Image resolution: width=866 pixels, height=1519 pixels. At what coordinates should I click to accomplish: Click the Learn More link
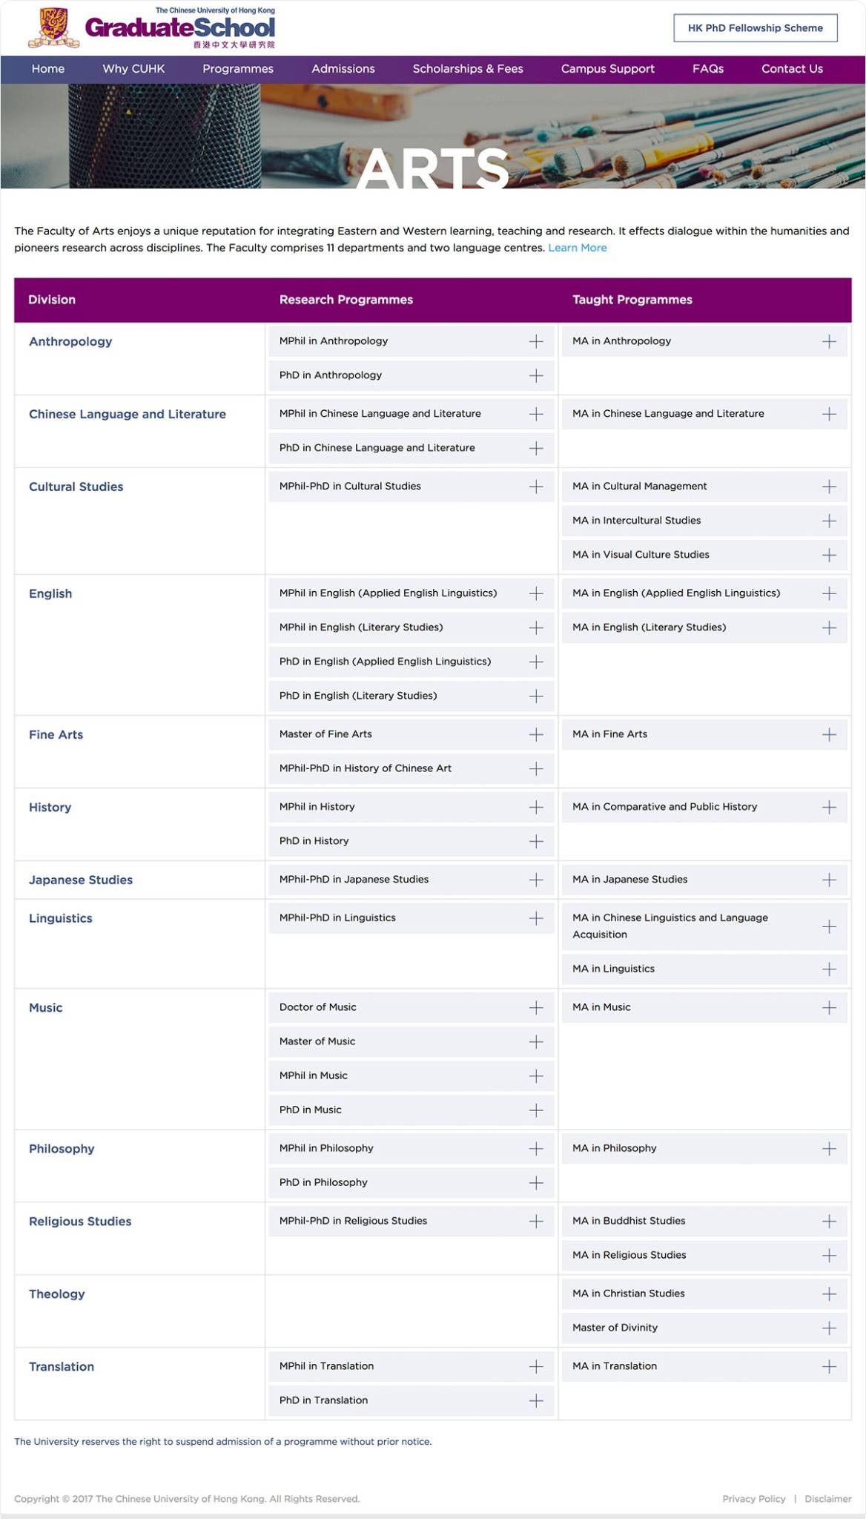[577, 248]
